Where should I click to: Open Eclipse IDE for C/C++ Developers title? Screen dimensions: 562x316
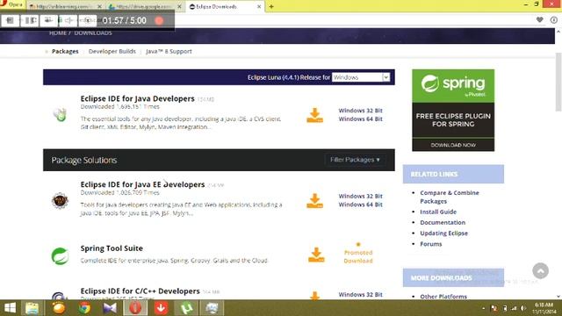click(x=140, y=291)
